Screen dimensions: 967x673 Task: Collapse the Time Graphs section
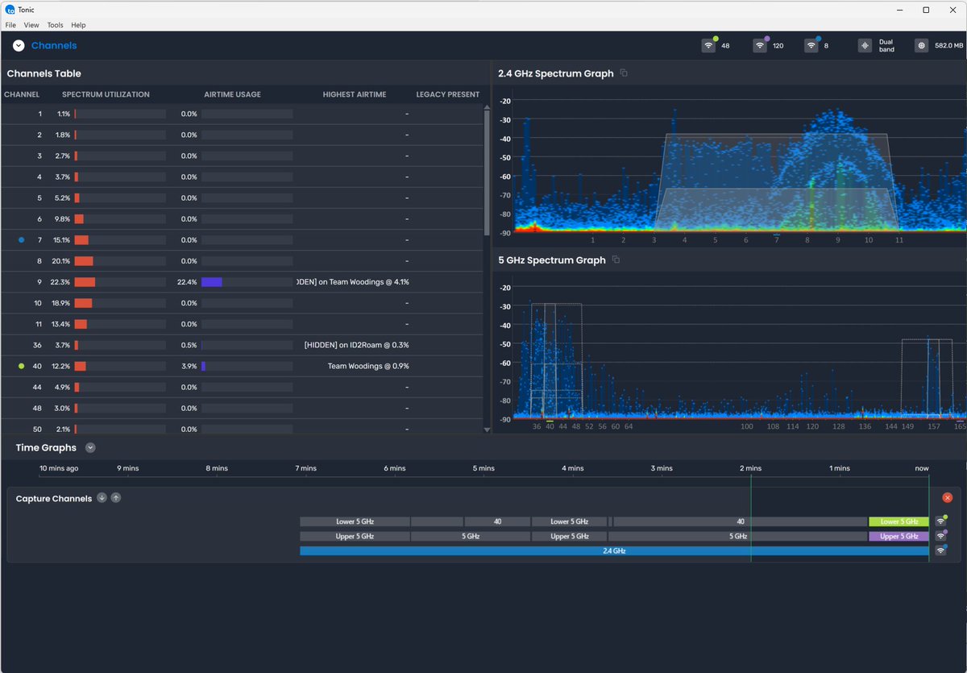(x=90, y=447)
